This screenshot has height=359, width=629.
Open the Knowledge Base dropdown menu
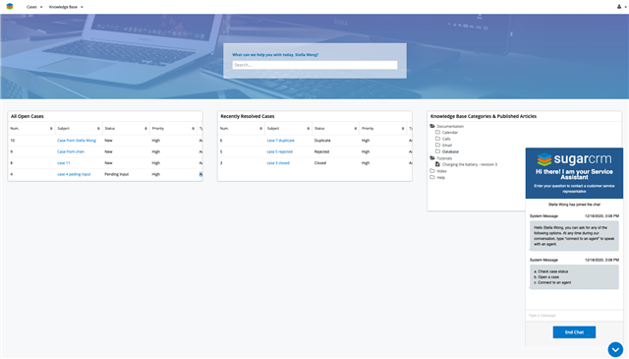click(x=66, y=7)
